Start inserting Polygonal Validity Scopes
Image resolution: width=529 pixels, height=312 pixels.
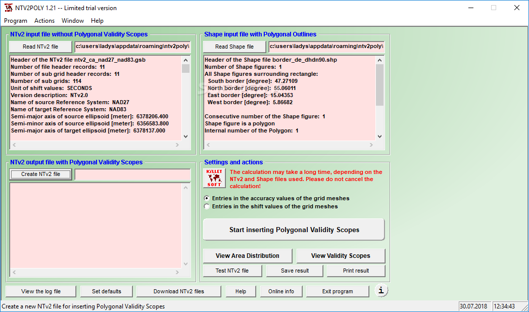294,230
